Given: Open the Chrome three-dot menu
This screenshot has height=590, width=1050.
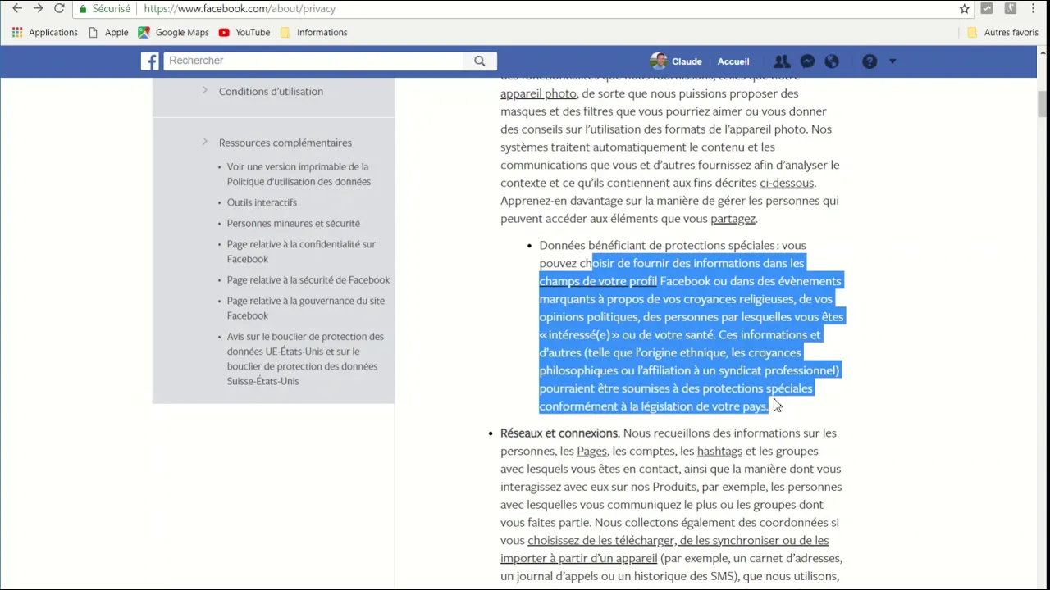Looking at the screenshot, I should pos(1034,8).
